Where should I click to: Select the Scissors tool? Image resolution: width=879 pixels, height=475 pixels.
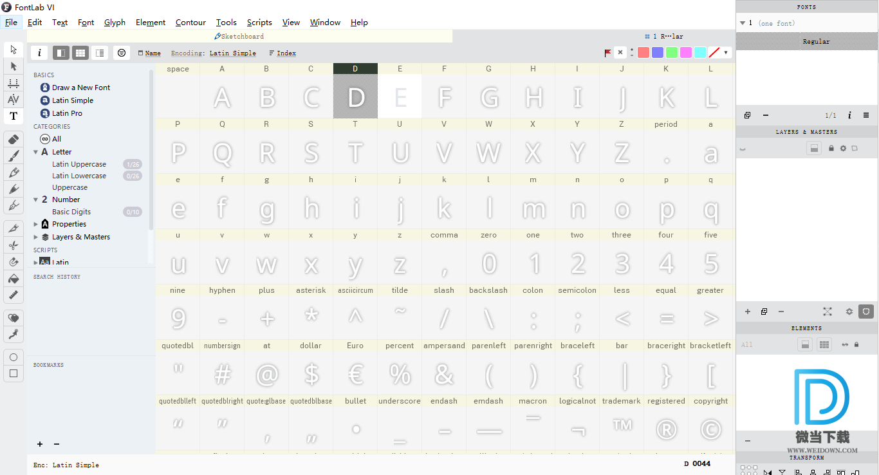click(14, 245)
